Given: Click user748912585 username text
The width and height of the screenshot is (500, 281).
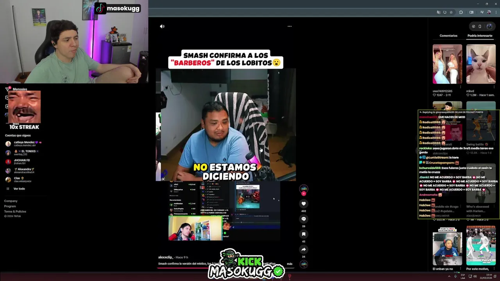Looking at the screenshot, I should [443, 91].
